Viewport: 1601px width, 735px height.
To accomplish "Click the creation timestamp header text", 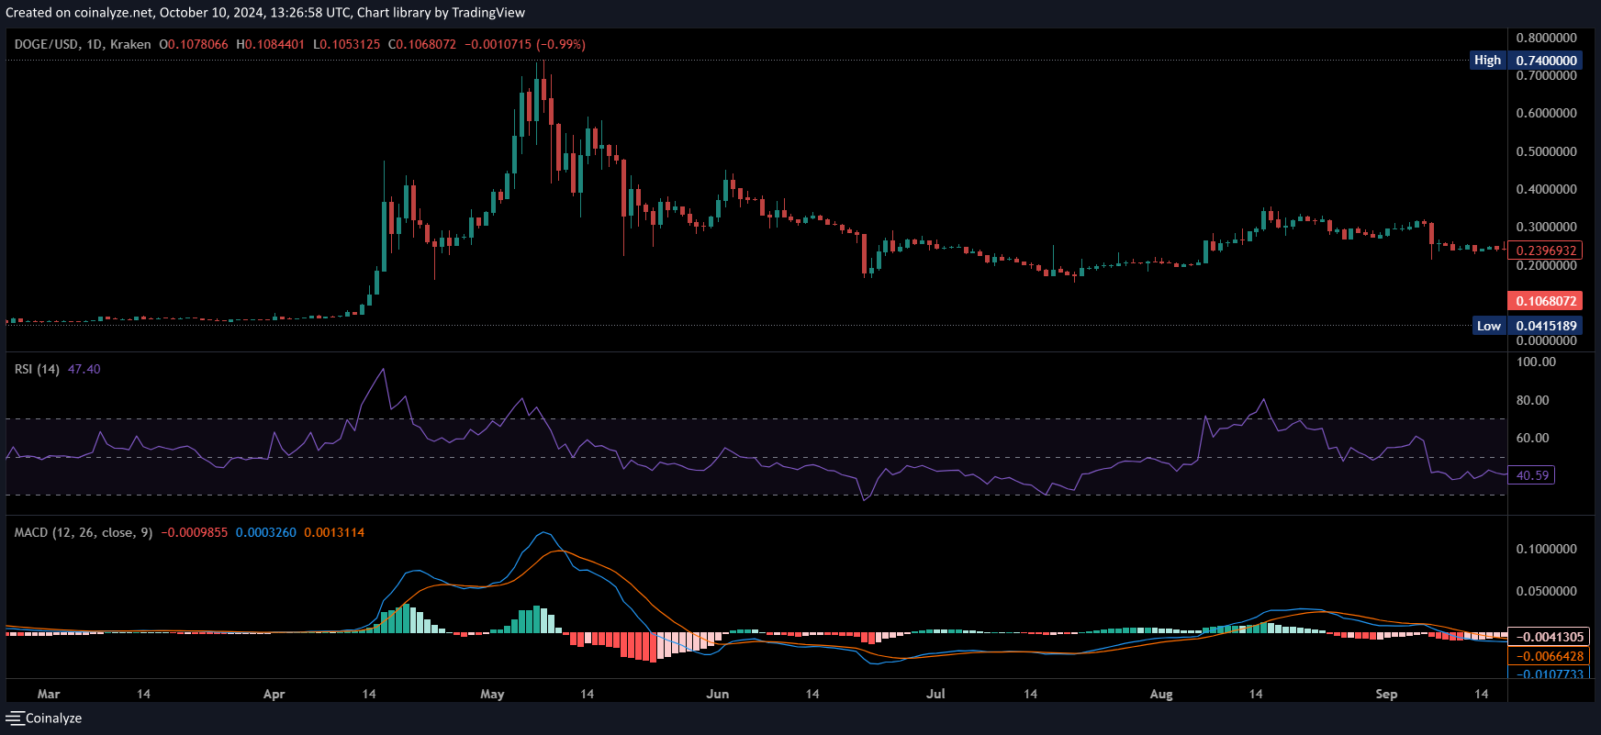I will pos(265,13).
